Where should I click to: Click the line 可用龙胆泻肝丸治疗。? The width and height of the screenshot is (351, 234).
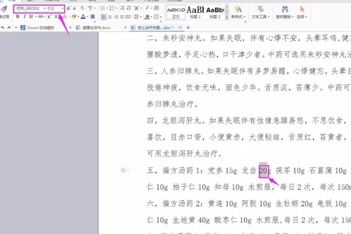click(184, 154)
